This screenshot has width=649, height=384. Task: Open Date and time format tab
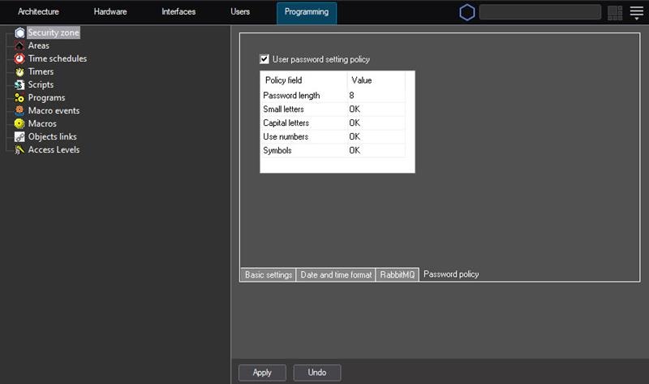336,274
